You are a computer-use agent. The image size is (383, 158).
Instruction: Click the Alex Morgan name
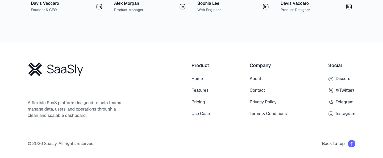click(x=127, y=3)
